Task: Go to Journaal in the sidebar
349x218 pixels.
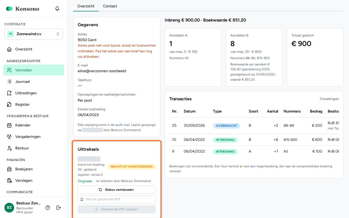Action: 34,81
